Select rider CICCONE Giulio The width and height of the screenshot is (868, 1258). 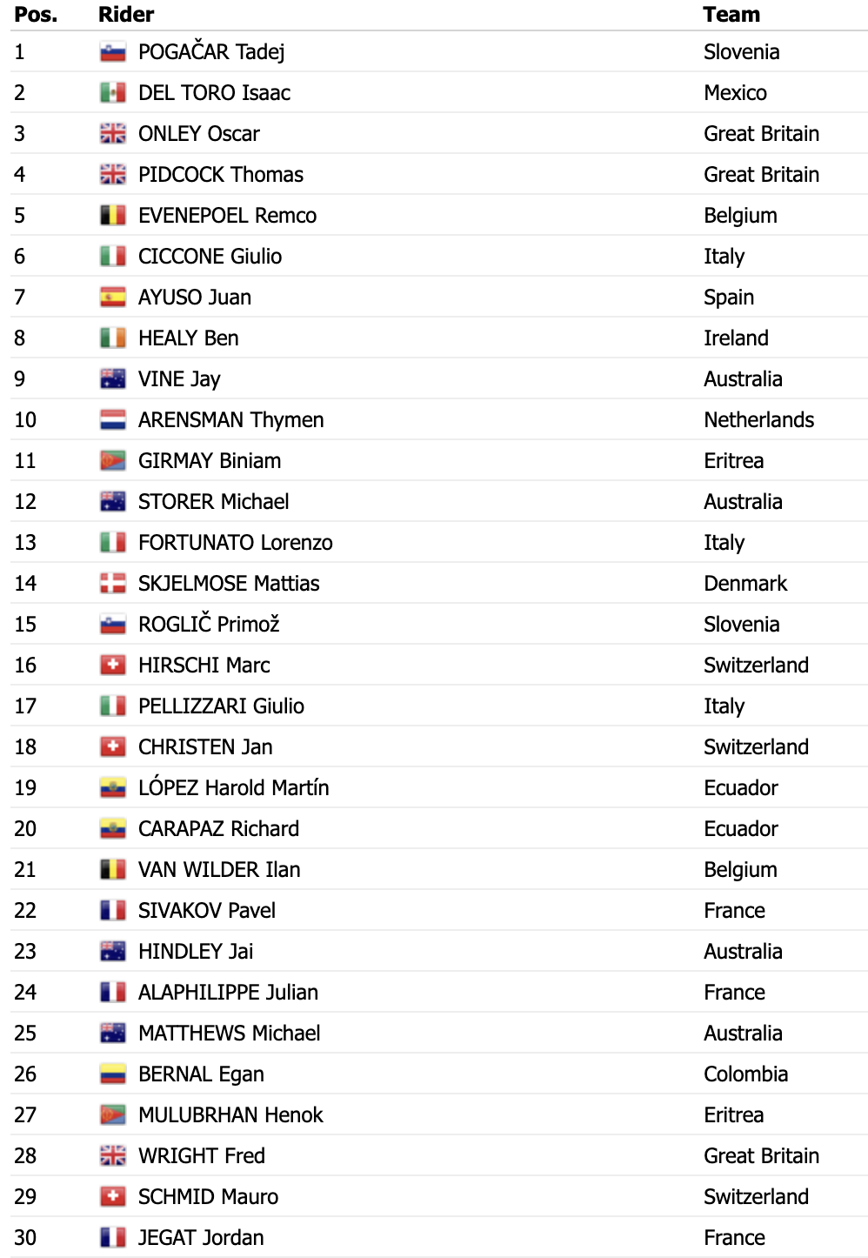210,257
